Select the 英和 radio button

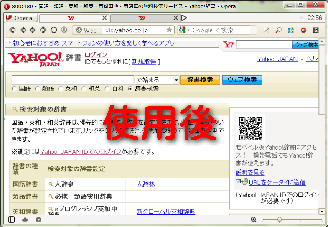[61, 89]
